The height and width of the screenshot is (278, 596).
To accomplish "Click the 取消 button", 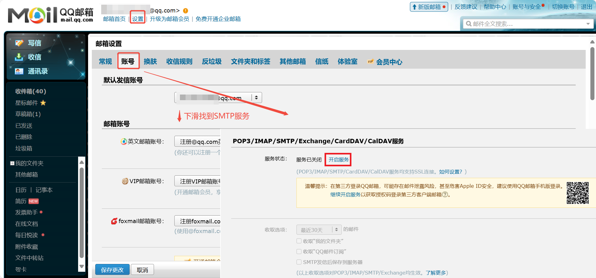I will 142,270.
